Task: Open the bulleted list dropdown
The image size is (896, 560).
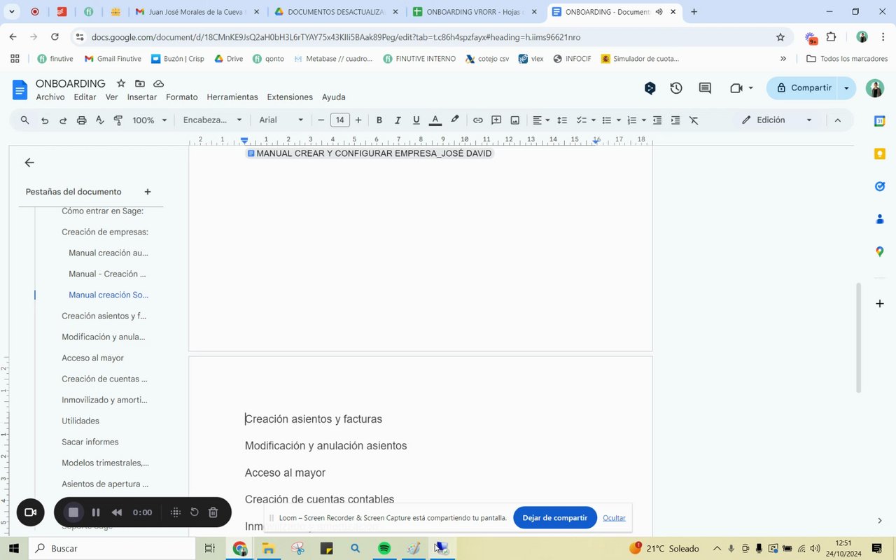Action: pyautogui.click(x=611, y=120)
